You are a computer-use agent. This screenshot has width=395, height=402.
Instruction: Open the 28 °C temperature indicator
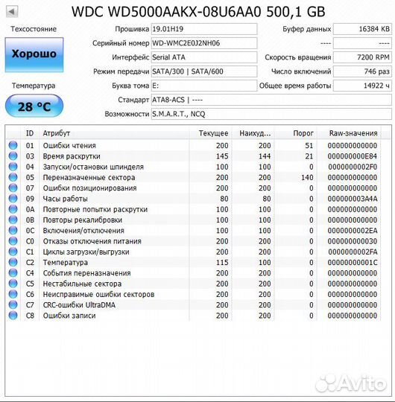coord(34,106)
